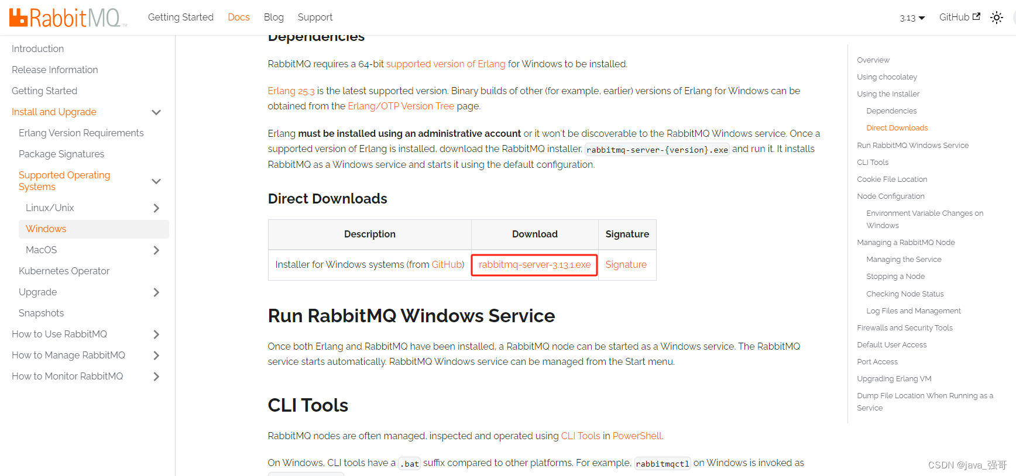Image resolution: width=1016 pixels, height=476 pixels.
Task: Follow the supported version of Erlang link
Action: 445,64
